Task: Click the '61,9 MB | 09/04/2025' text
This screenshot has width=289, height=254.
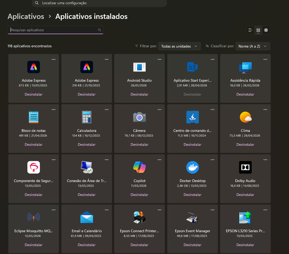Action: tap(86, 236)
